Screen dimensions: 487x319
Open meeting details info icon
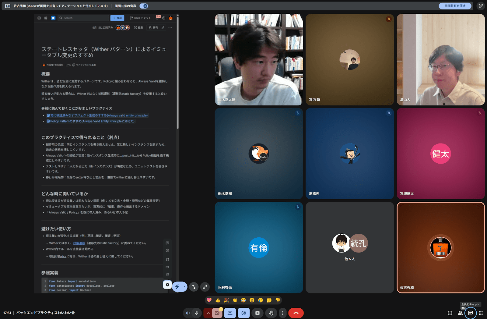pos(450,313)
